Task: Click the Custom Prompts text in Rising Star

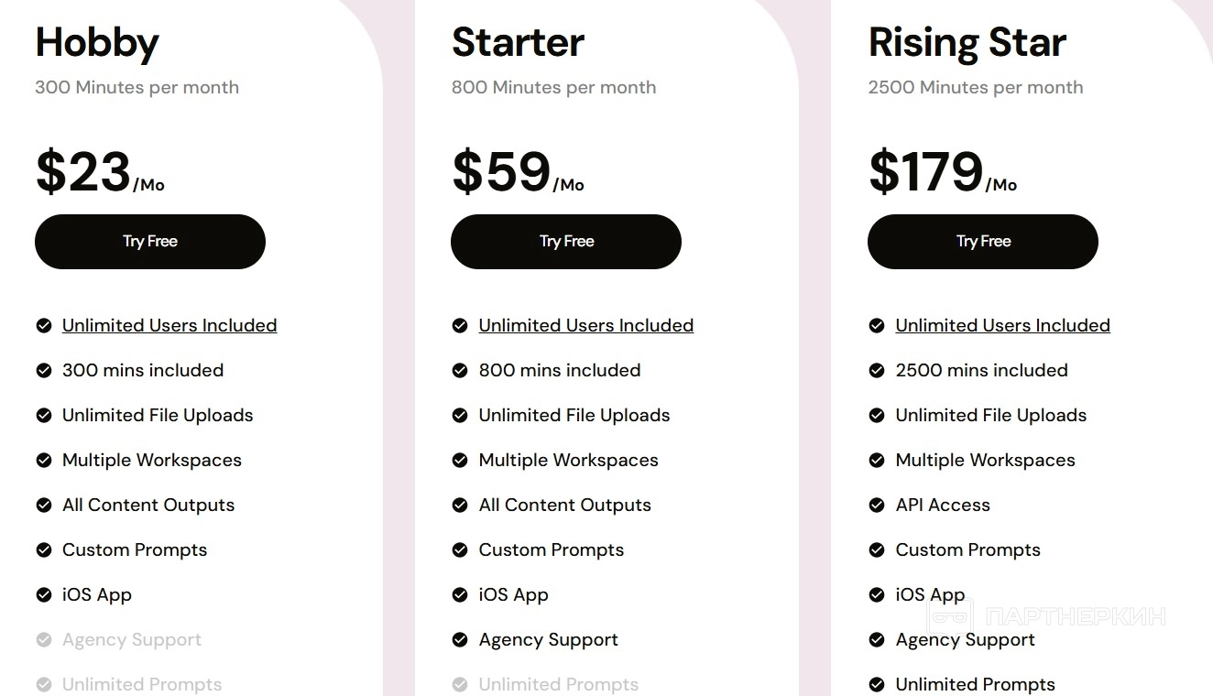Action: (x=967, y=549)
